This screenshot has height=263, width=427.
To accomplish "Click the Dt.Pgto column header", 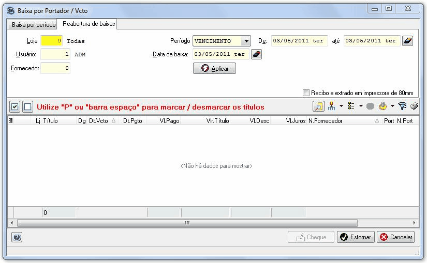I will pyautogui.click(x=132, y=121).
